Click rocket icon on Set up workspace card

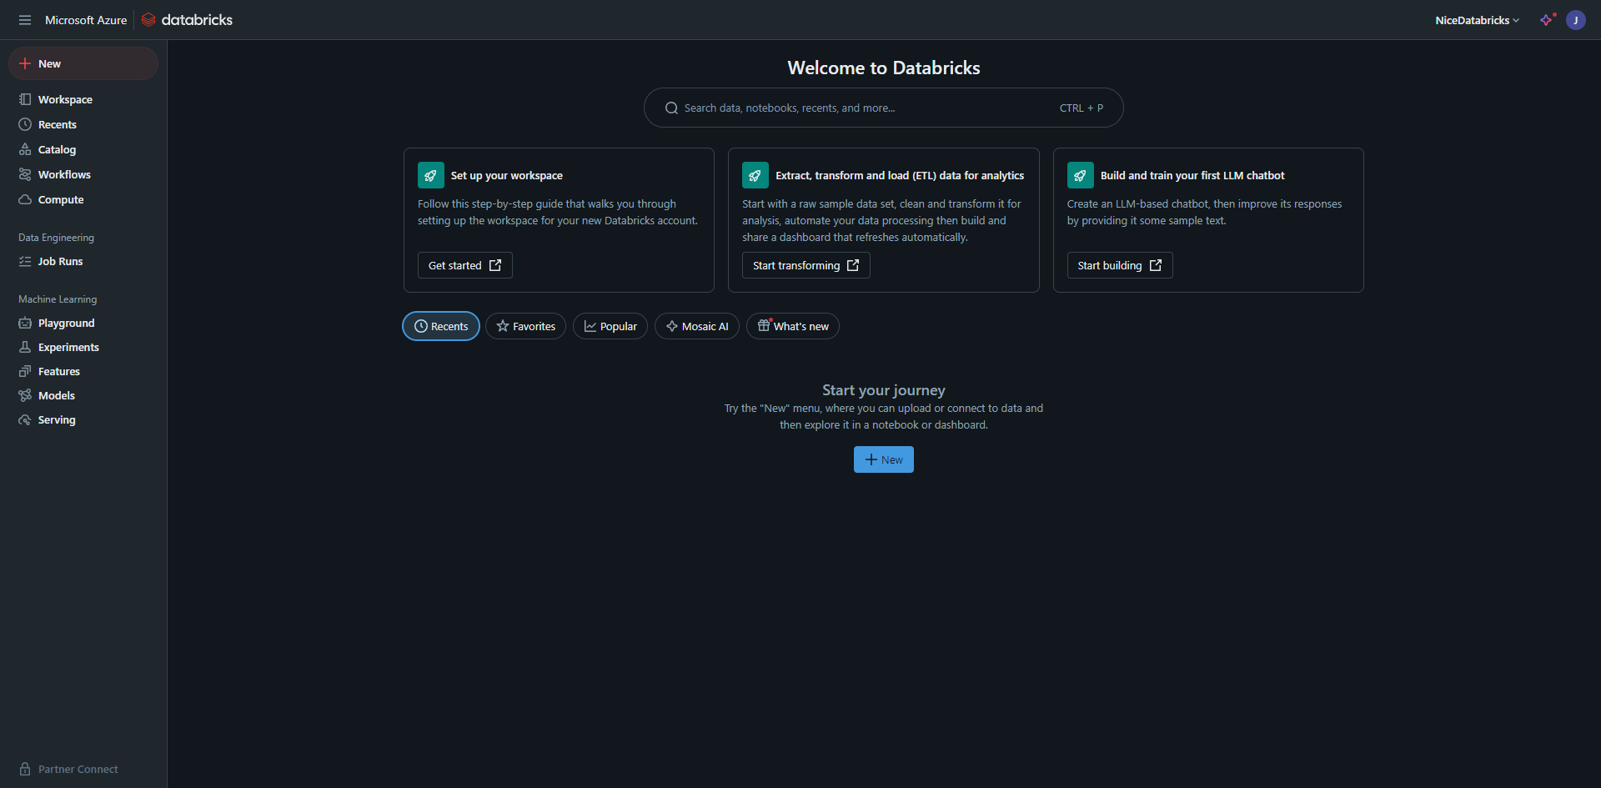(431, 175)
